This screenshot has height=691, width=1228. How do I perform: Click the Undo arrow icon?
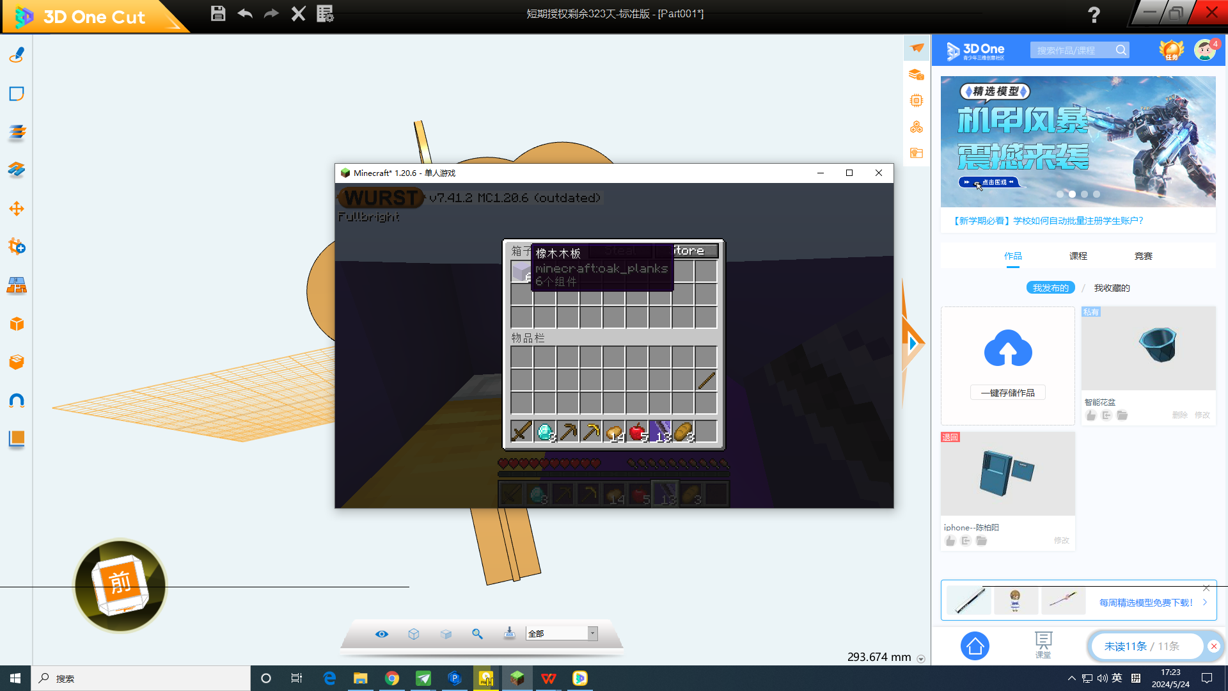(245, 13)
